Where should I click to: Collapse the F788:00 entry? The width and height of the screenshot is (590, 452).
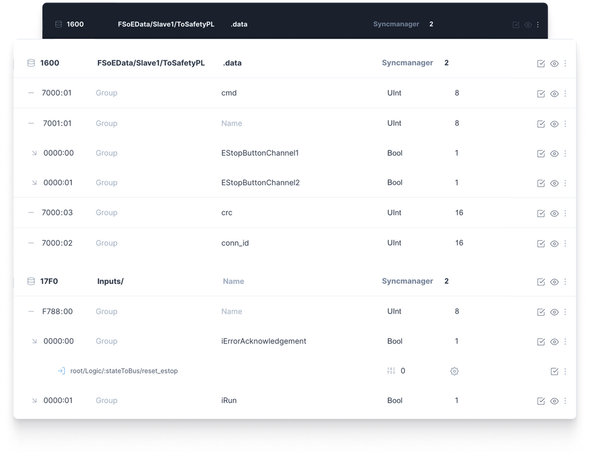pos(31,311)
